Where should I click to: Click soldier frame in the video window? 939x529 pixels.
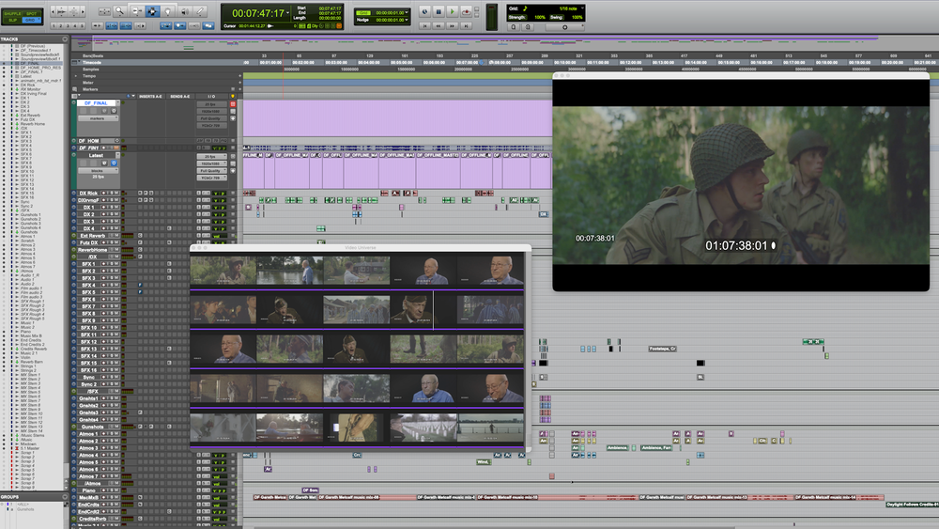pos(741,186)
